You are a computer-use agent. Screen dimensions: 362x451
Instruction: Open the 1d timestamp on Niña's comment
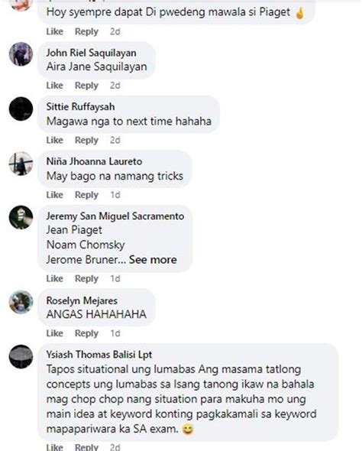click(x=115, y=195)
